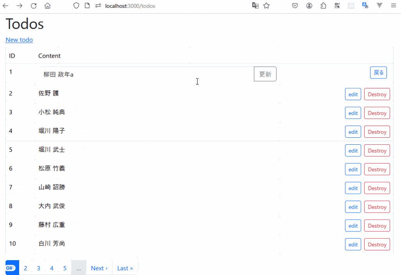Open browser hamburger menu
The image size is (401, 275).
point(394,5)
